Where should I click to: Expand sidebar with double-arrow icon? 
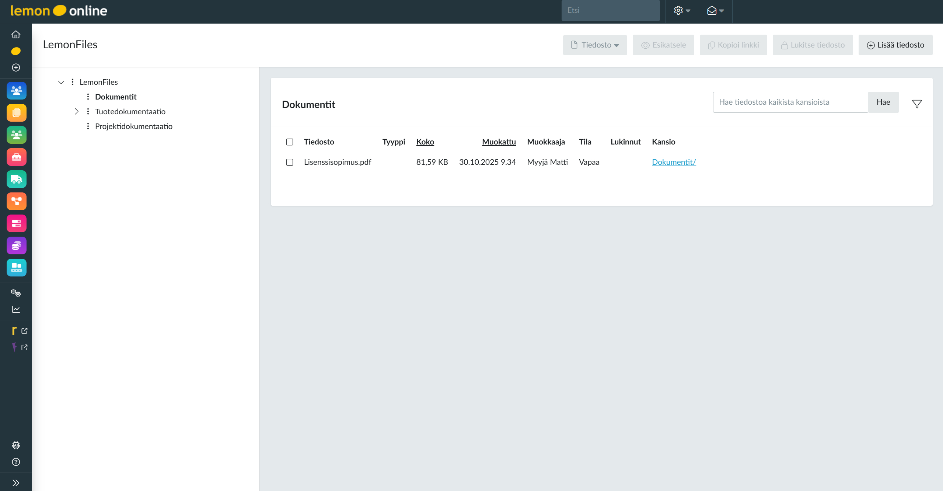[16, 483]
